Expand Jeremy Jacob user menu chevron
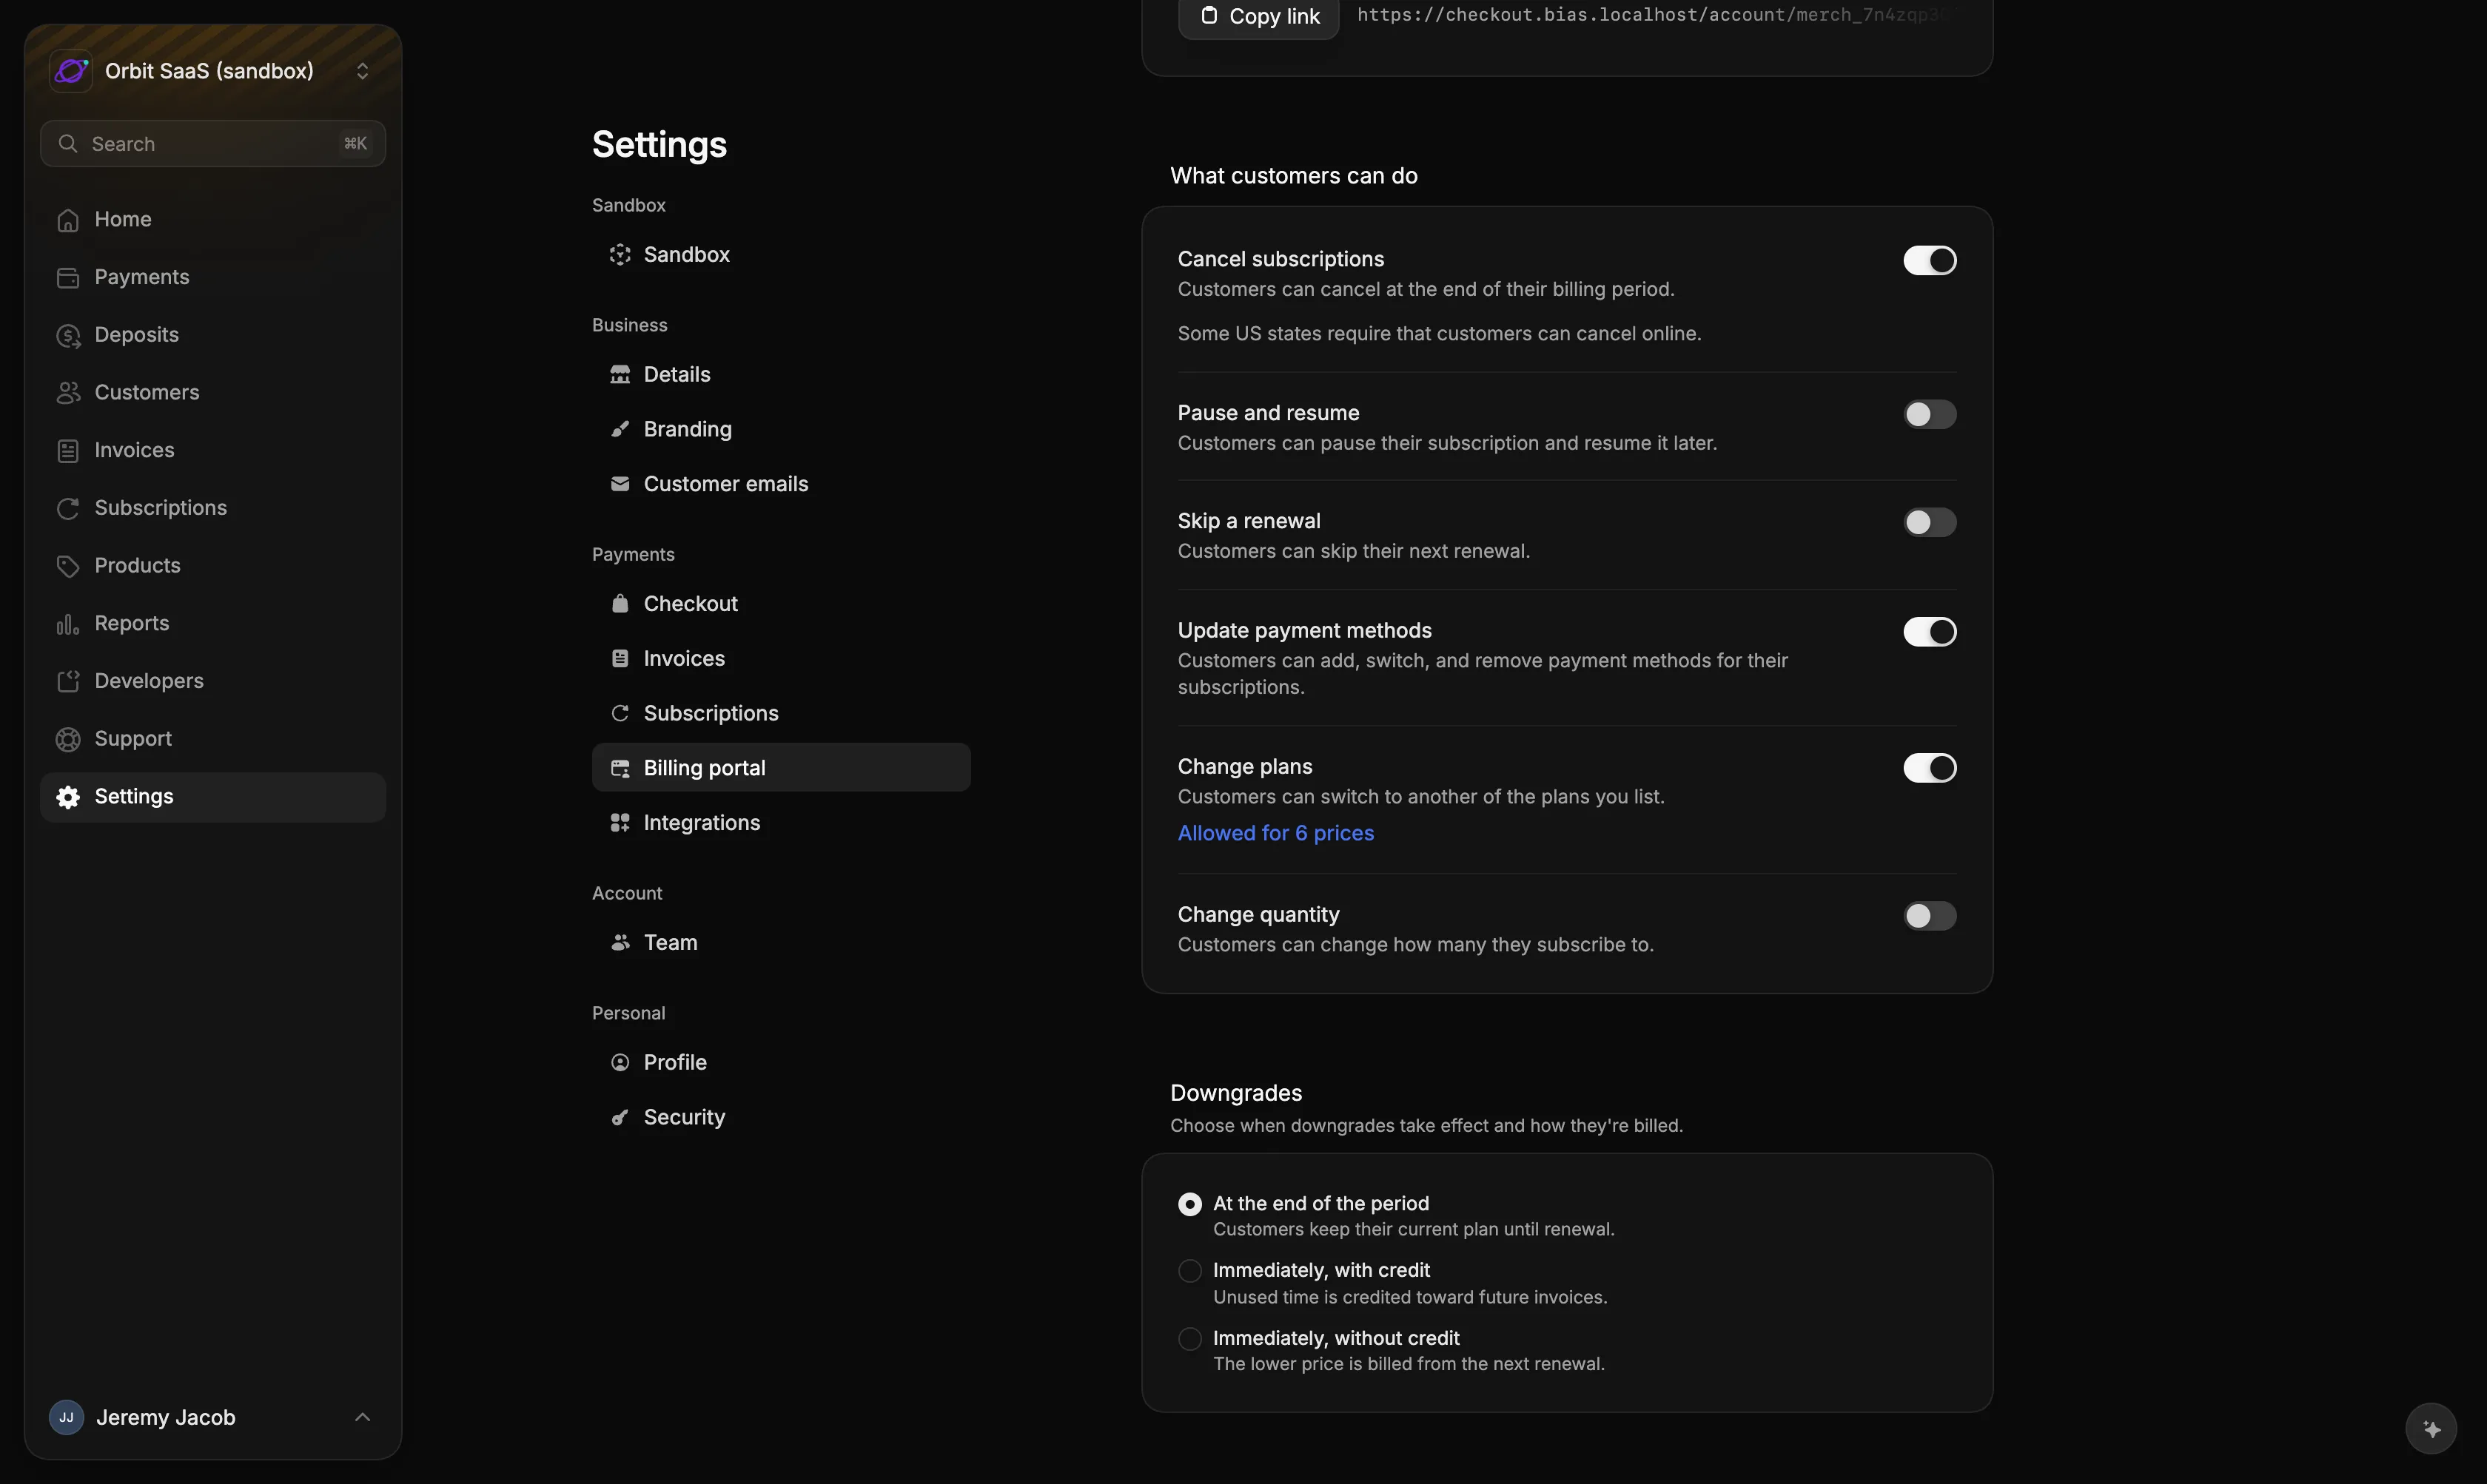 point(362,1417)
